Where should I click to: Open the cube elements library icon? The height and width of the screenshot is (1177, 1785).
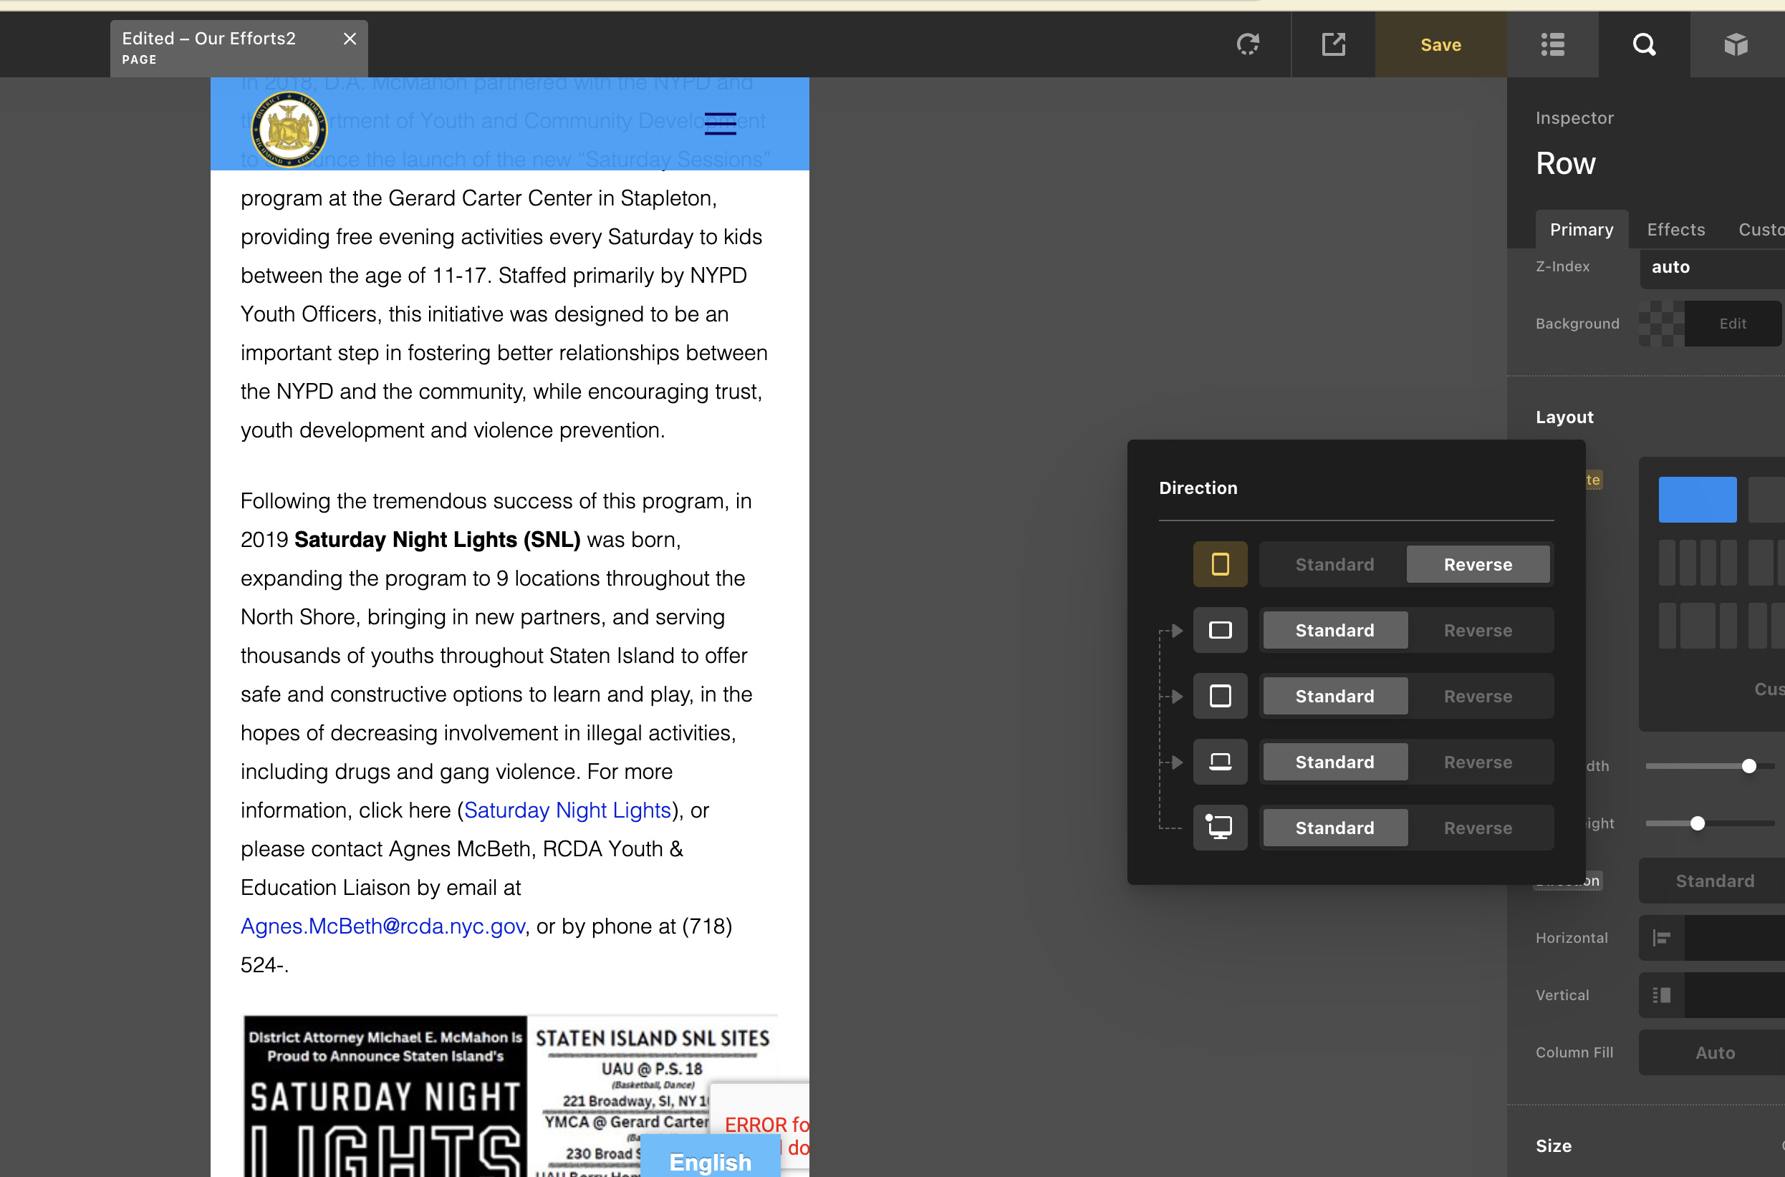1736,44
